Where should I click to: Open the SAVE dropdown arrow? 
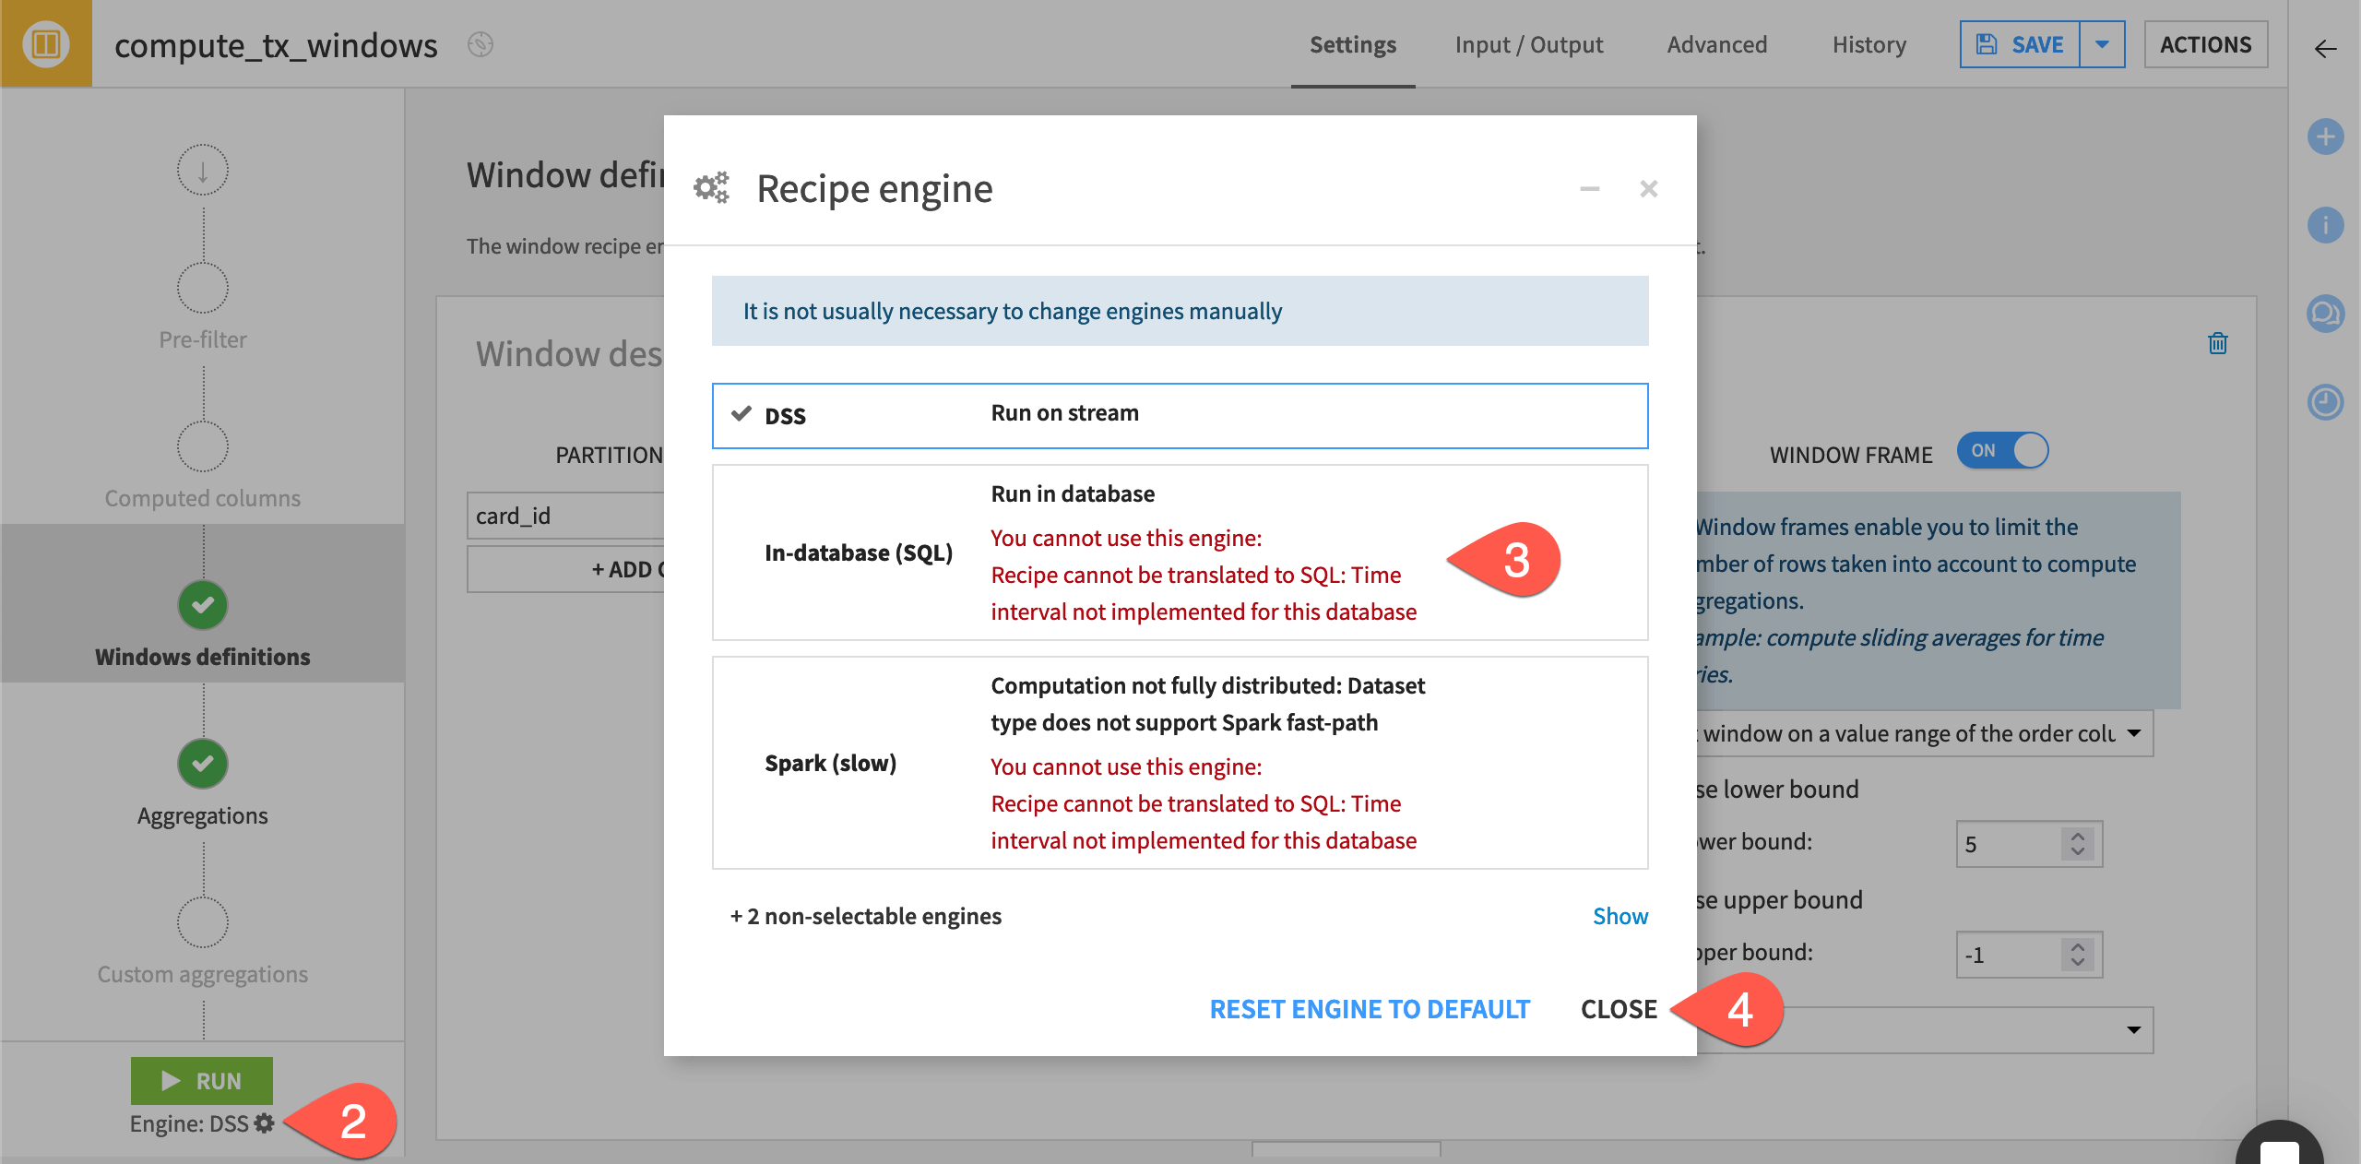2102,44
